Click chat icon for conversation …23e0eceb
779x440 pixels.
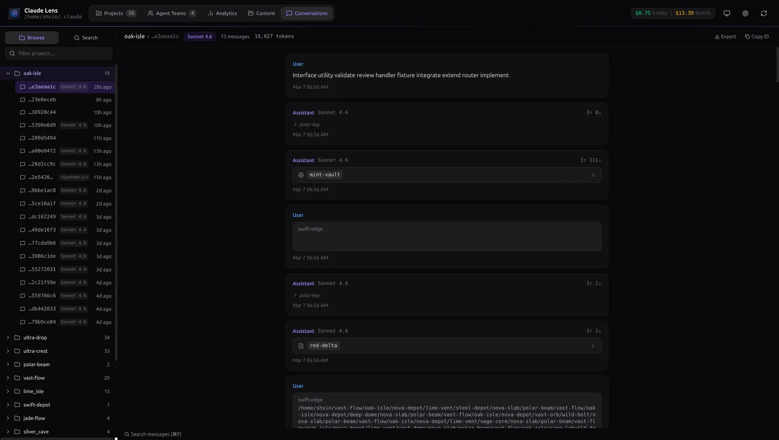point(22,100)
